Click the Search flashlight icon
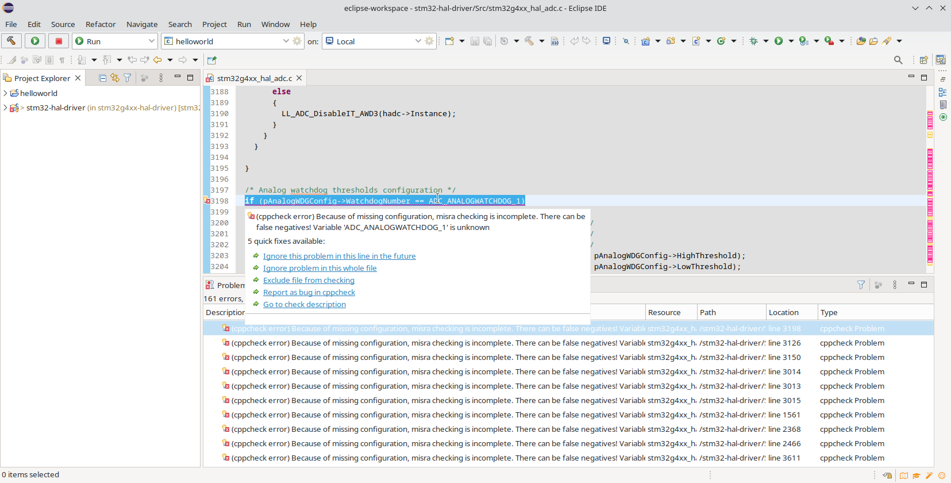This screenshot has height=483, width=951. [887, 41]
